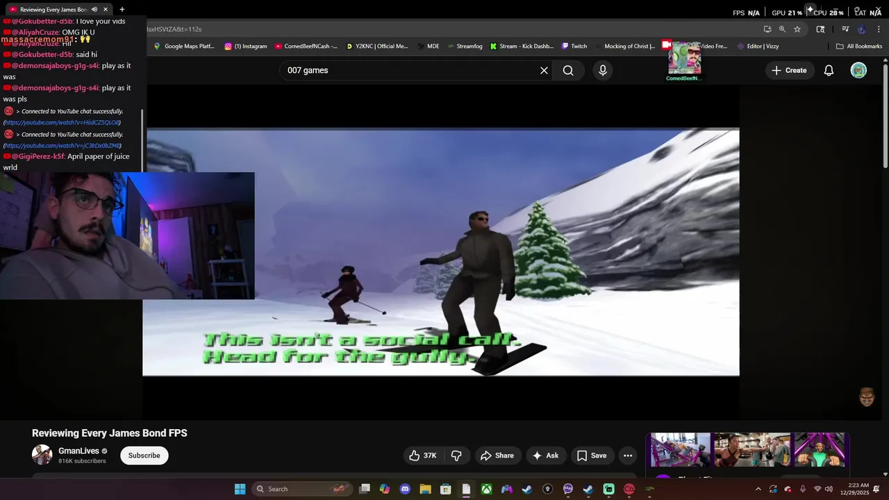Viewport: 889px width, 500px height.
Task: Open the Mocking of Christ bookmark
Action: coord(624,47)
